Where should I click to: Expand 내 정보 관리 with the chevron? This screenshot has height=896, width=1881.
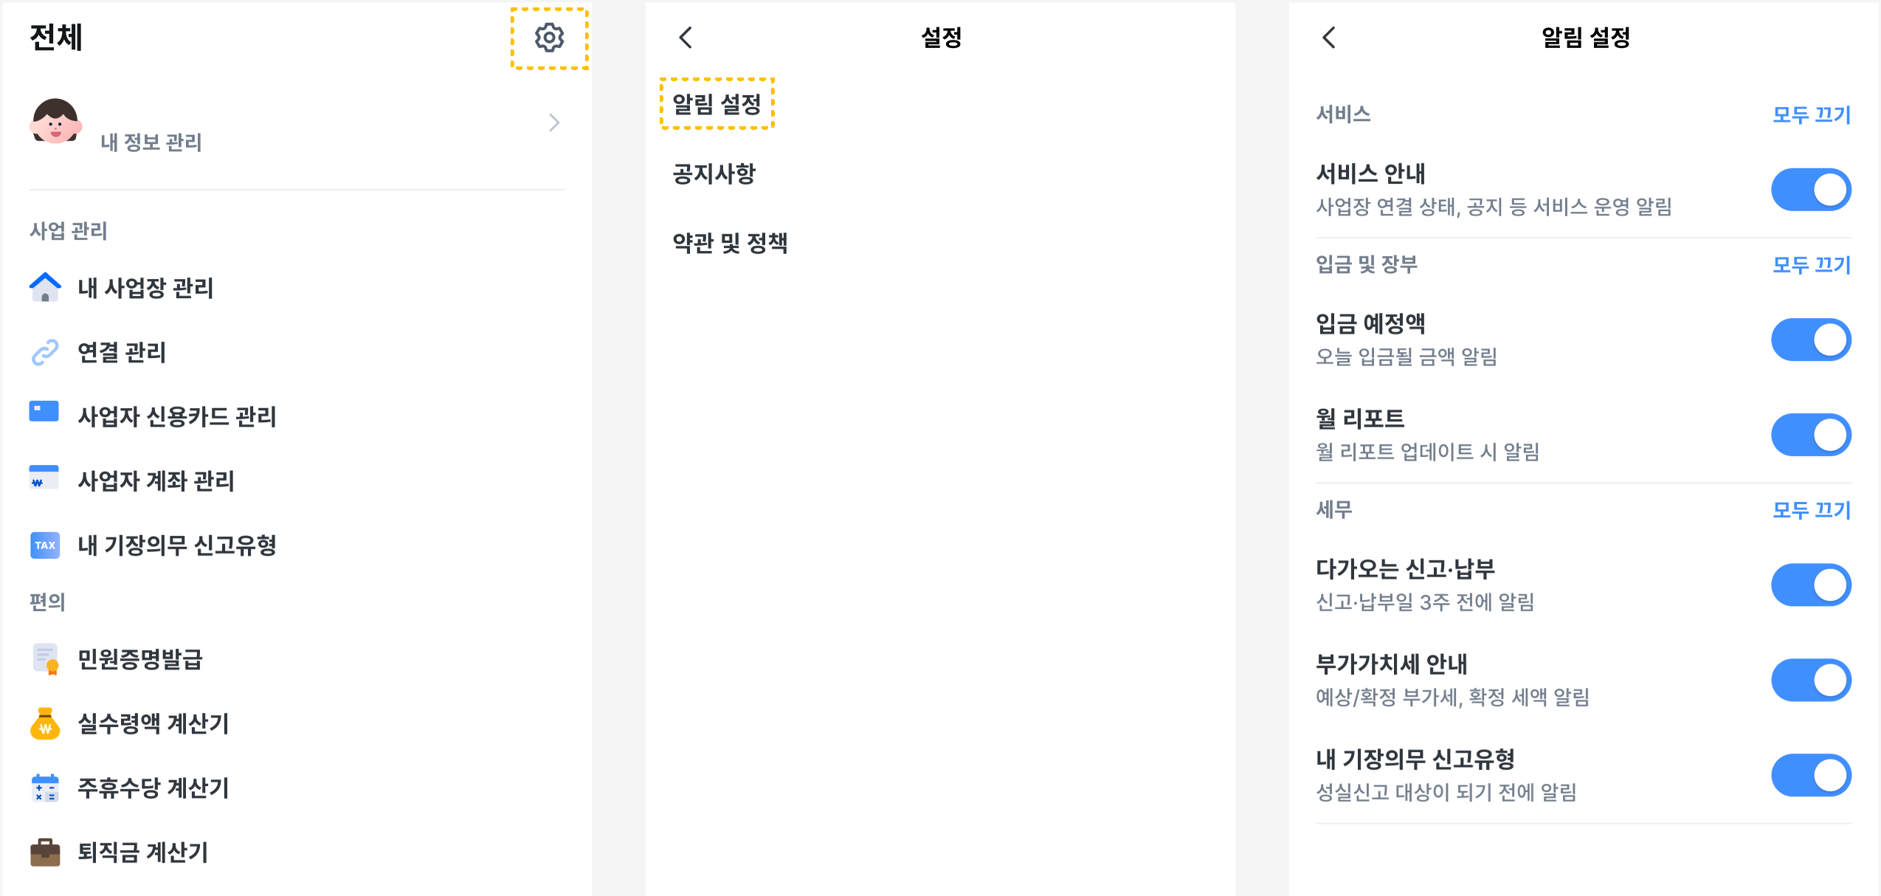554,123
